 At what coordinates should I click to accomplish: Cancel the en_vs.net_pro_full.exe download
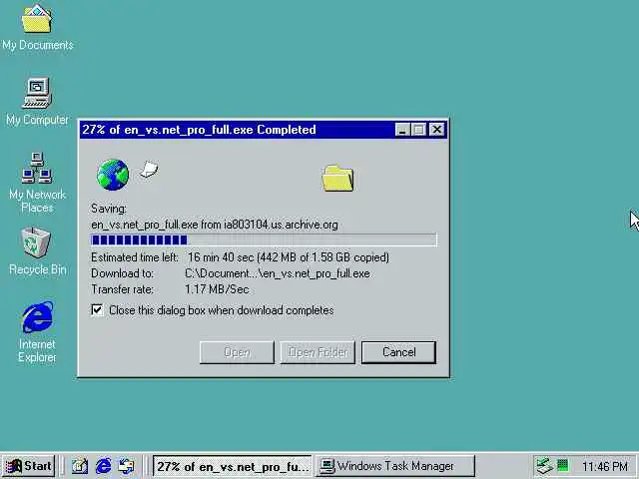pyautogui.click(x=398, y=352)
